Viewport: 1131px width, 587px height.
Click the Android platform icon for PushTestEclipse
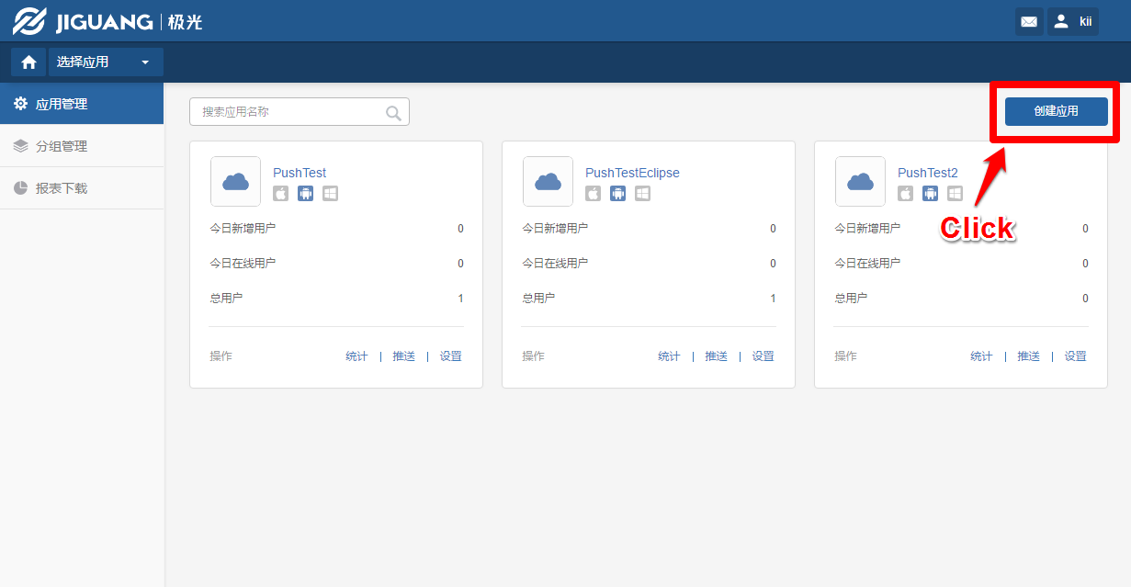pos(617,194)
